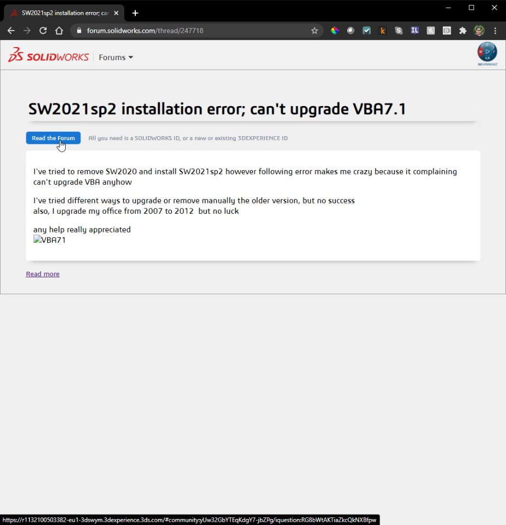Click the paragraph starting 'I've tried to remove SW2020'
Viewport: 506px width, 525px height.
(245, 177)
